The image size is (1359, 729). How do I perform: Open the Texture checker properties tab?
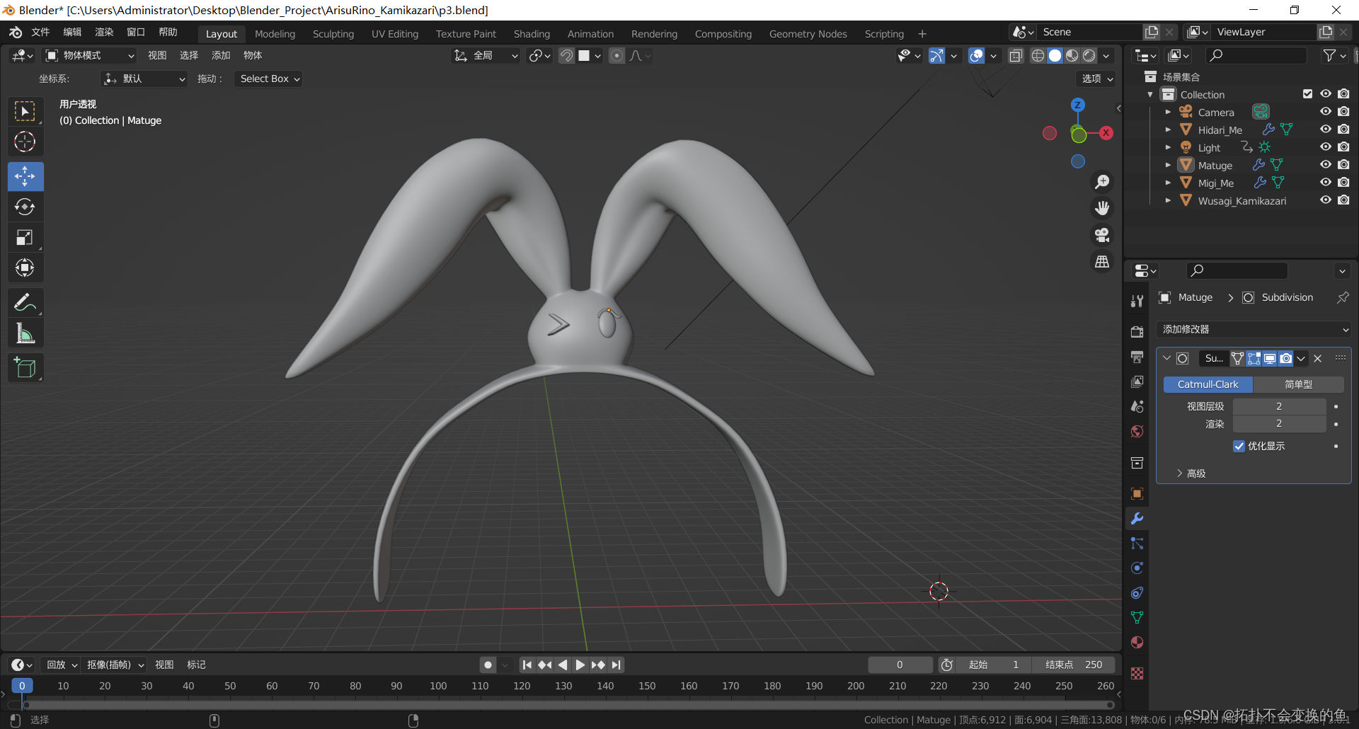coord(1137,674)
